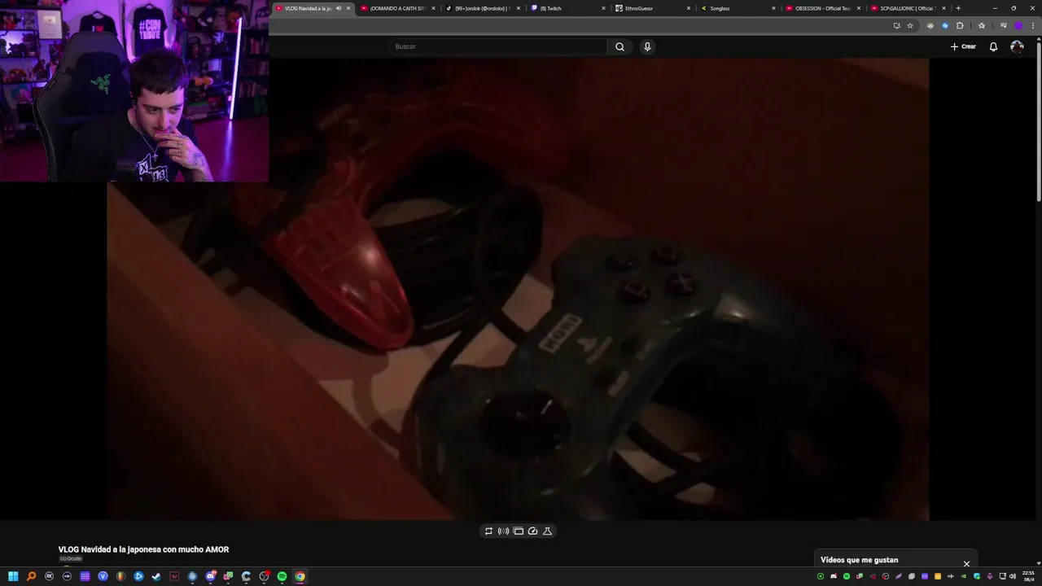
Task: Open the Chrome profile avatar
Action: coord(1018,25)
